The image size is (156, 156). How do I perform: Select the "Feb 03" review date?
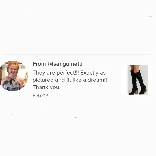[x=40, y=96]
